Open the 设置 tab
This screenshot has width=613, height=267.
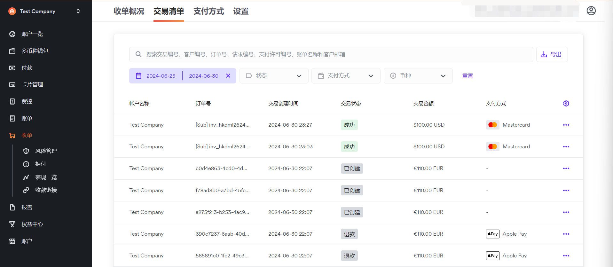coord(241,12)
